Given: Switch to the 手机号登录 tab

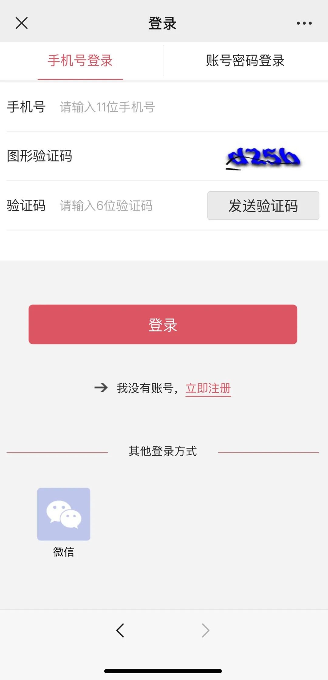Looking at the screenshot, I should [80, 61].
